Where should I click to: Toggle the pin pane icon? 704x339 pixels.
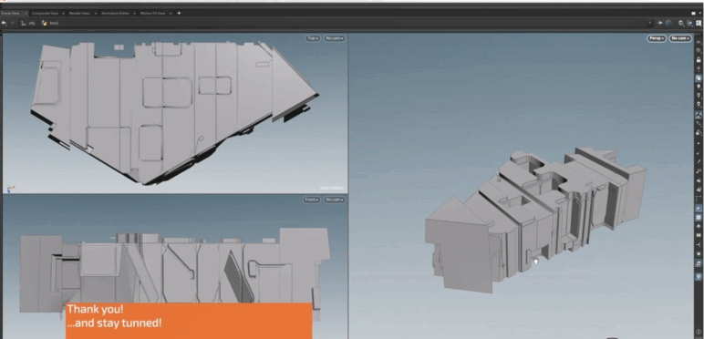[x=660, y=23]
